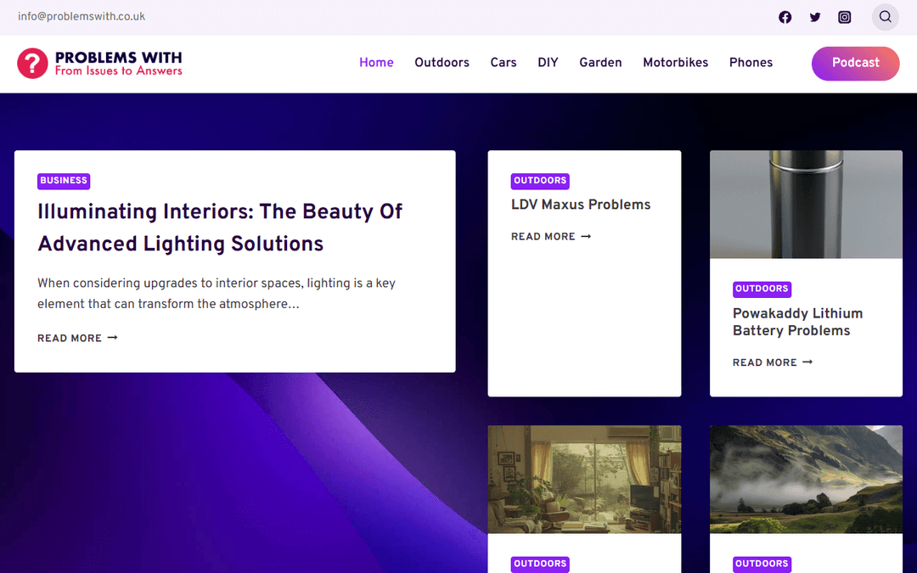Open the Twitter social icon
The width and height of the screenshot is (917, 573).
point(814,17)
